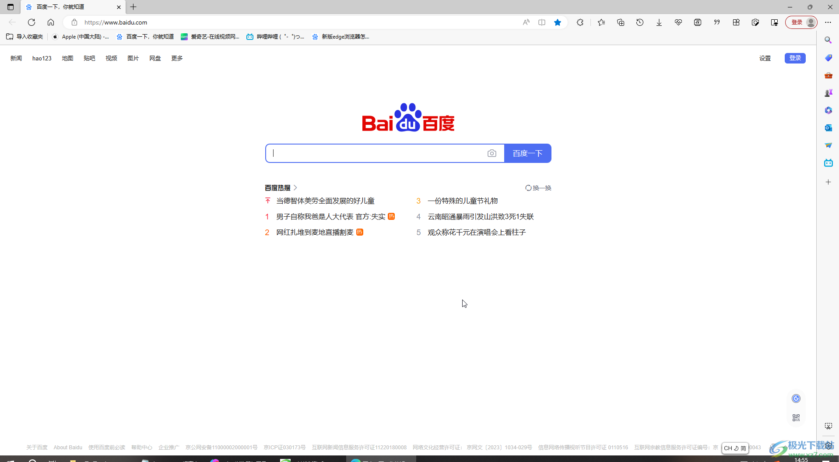The image size is (839, 462).
Task: Click the floating feedback assistant icon
Action: (x=796, y=399)
